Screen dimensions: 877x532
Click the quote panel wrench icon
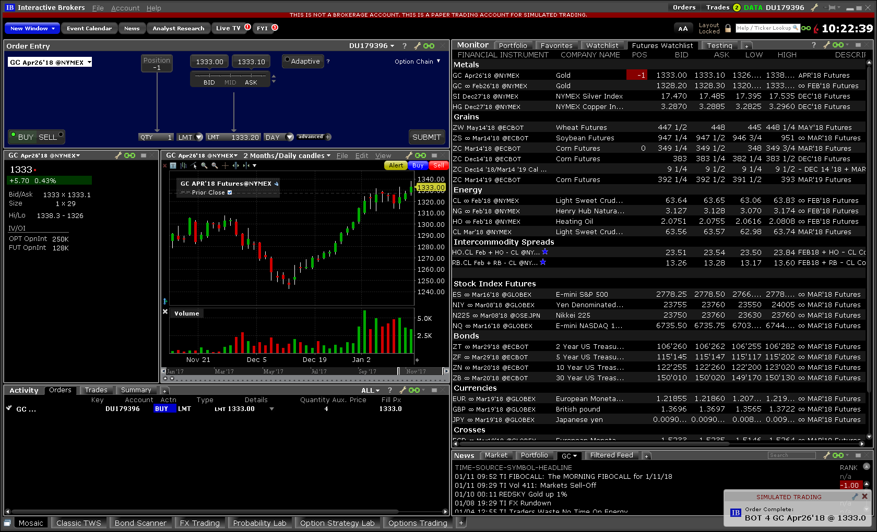click(118, 155)
